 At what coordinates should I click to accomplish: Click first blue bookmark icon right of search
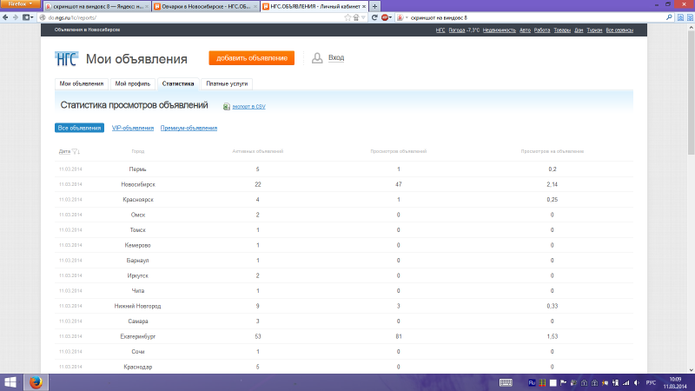coord(680,17)
